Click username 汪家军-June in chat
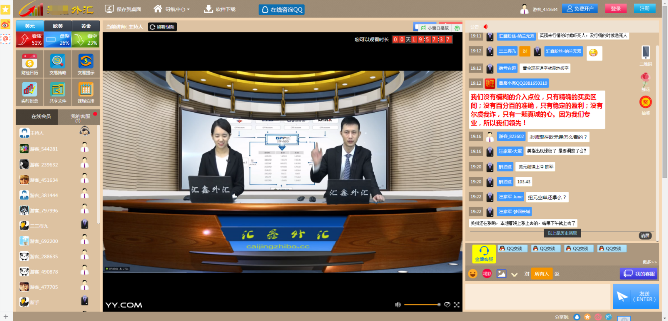This screenshot has width=668, height=321. click(511, 197)
